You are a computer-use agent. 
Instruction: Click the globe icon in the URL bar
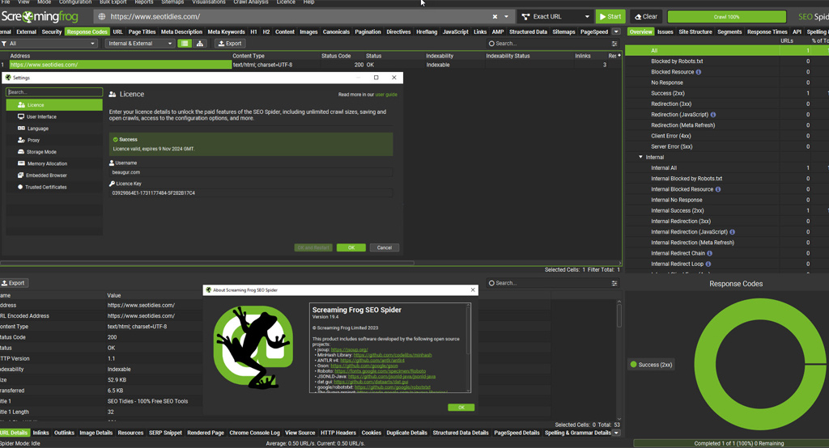(x=102, y=16)
